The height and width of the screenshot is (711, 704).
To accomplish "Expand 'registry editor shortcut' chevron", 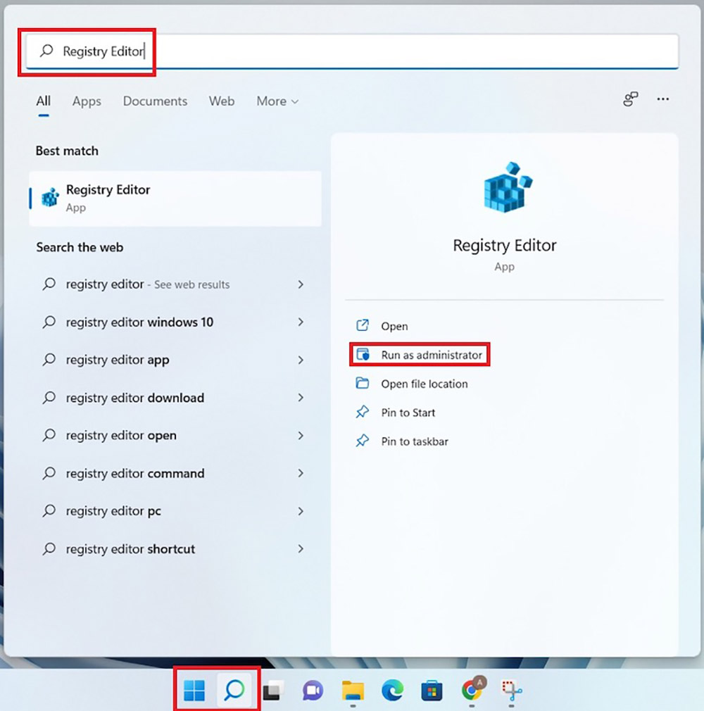I will point(301,548).
